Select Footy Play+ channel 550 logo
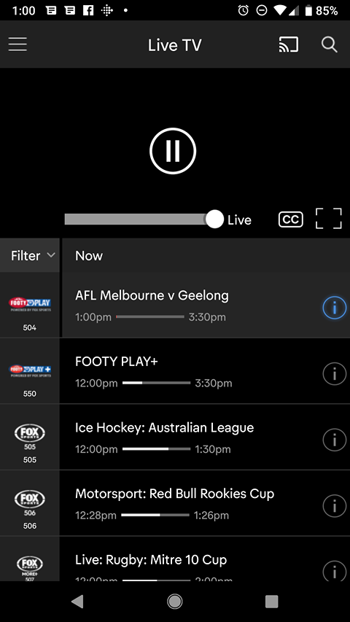This screenshot has height=622, width=350. (x=30, y=371)
